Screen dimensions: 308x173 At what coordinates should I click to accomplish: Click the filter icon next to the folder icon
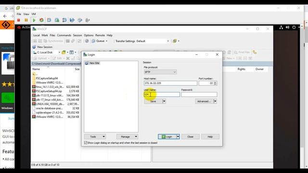coord(72,52)
